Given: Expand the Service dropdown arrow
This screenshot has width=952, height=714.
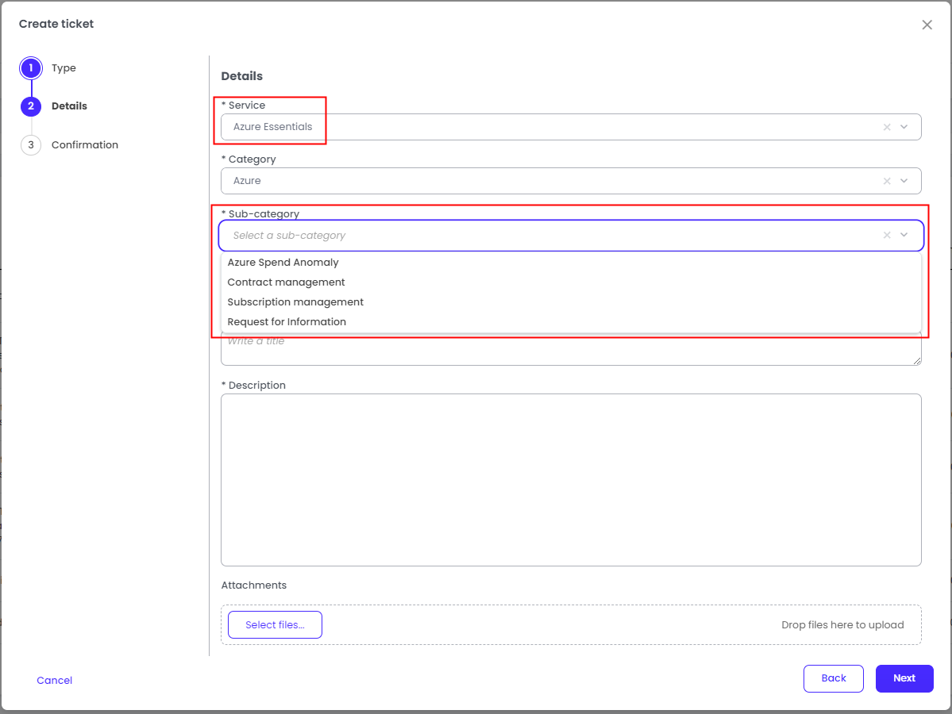Looking at the screenshot, I should pyautogui.click(x=904, y=127).
